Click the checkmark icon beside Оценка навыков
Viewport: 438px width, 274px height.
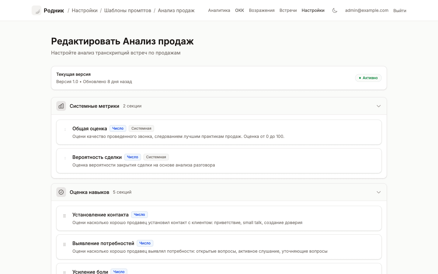(61, 192)
